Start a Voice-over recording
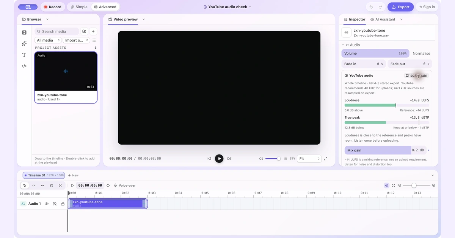 (125, 185)
